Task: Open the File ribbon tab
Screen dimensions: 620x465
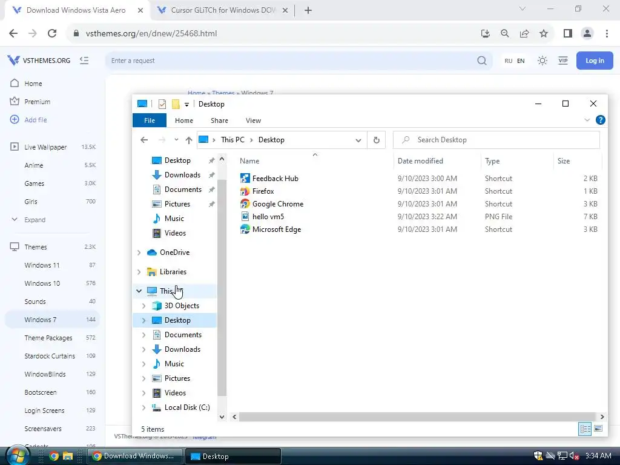Action: pyautogui.click(x=150, y=120)
